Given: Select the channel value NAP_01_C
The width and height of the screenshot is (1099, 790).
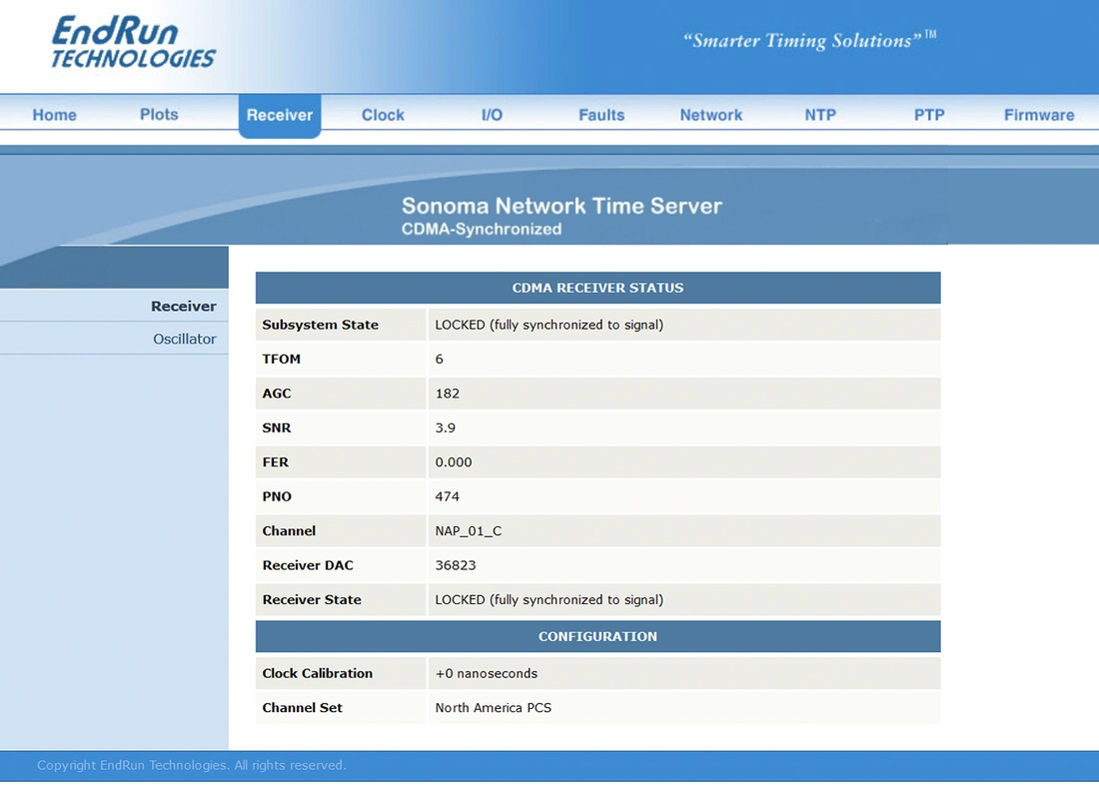Looking at the screenshot, I should pos(469,531).
